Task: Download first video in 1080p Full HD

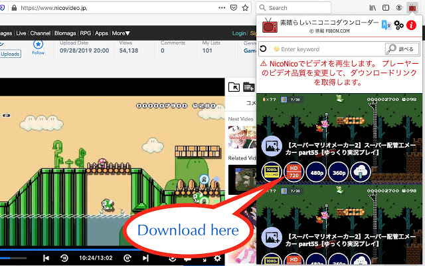Action: point(272,172)
